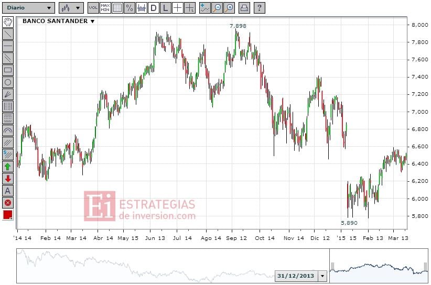Image resolution: width=431 pixels, height=285 pixels.
Task: Select the circle drawing tool
Action: [x=8, y=82]
